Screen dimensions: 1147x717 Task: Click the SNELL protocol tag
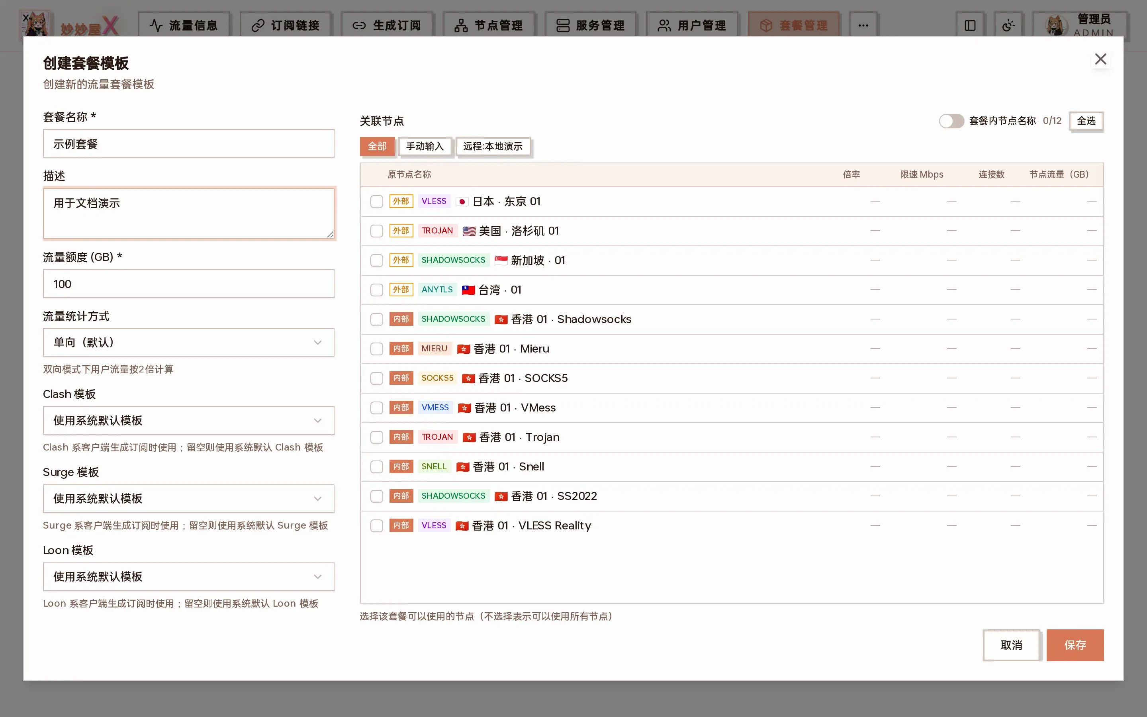coord(434,466)
